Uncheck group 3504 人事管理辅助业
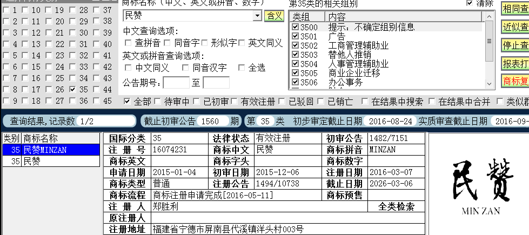Screen dimensions: 529x235 tap(295, 63)
